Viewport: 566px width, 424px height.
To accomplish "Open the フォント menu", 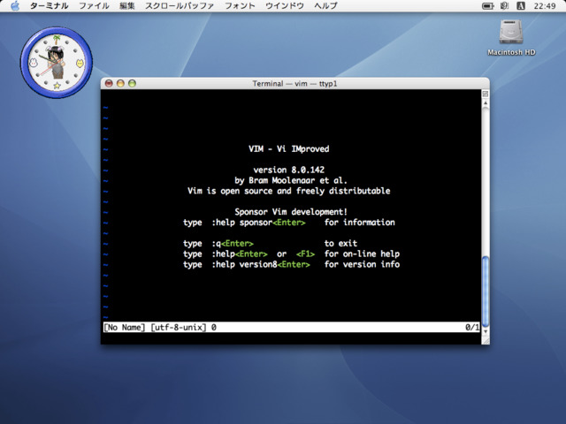I will coord(240,6).
